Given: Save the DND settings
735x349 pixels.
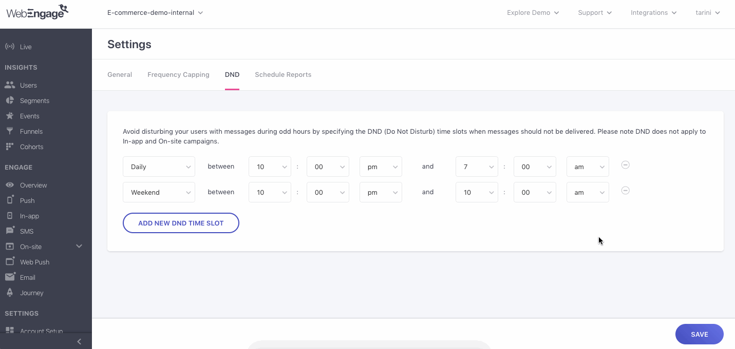Looking at the screenshot, I should (699, 334).
